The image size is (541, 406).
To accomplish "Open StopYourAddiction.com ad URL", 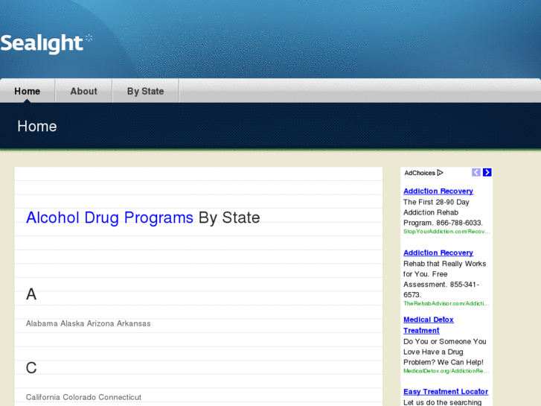I will 446,232.
